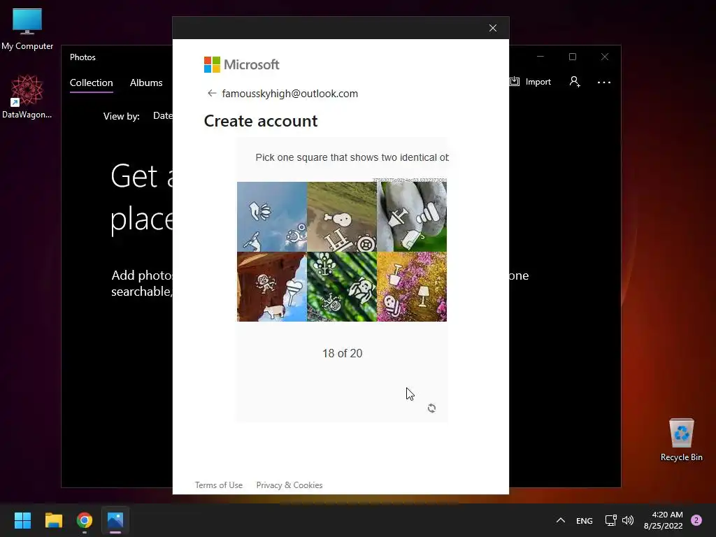Switch to Albums tab in Photos

click(146, 83)
